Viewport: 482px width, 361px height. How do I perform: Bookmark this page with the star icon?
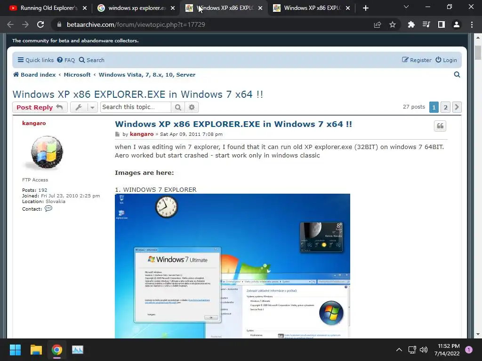pyautogui.click(x=393, y=24)
